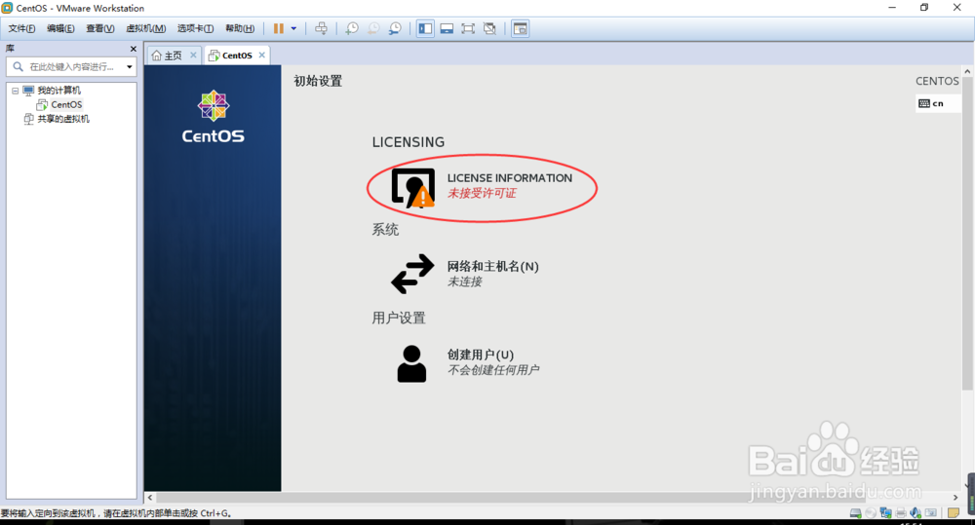Click the 初始设置 heading text
The image size is (975, 525).
tap(318, 81)
